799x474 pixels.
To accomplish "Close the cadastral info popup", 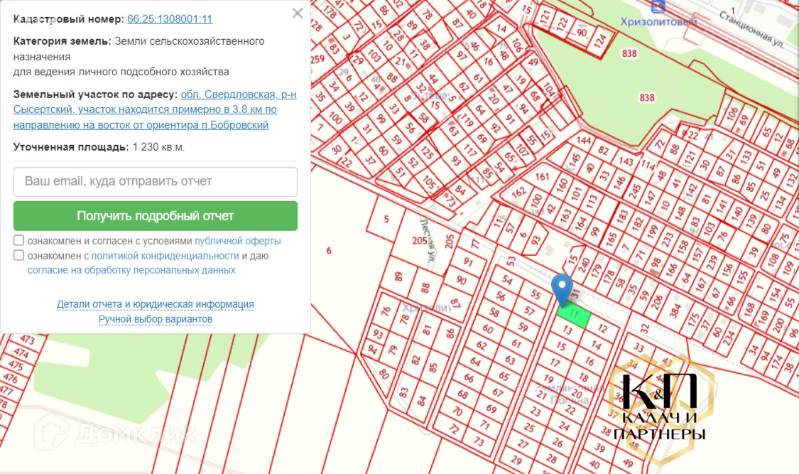I will point(297,14).
